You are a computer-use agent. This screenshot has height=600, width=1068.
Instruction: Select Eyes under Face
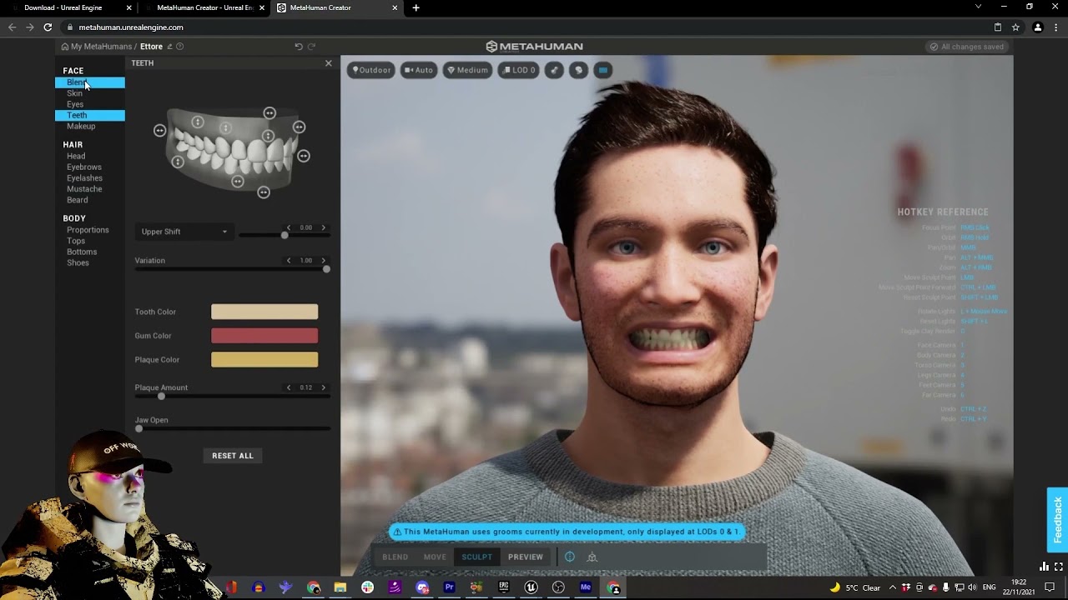(x=75, y=104)
